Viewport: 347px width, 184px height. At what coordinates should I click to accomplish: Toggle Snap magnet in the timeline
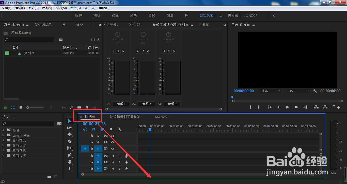click(93, 129)
